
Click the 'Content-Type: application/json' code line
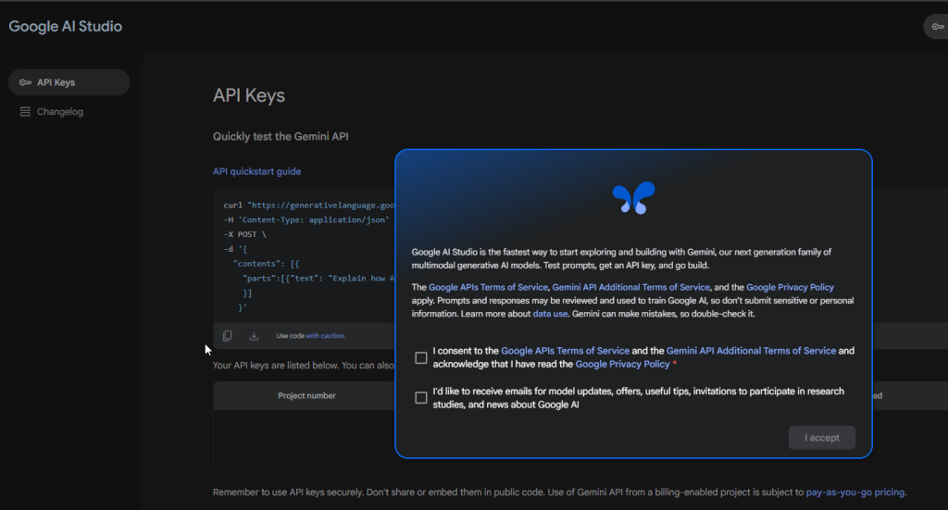pyautogui.click(x=306, y=220)
